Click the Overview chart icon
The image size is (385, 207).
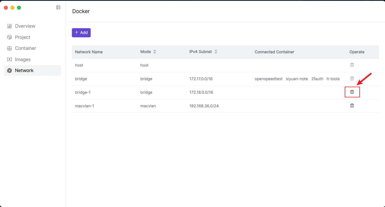pyautogui.click(x=9, y=26)
